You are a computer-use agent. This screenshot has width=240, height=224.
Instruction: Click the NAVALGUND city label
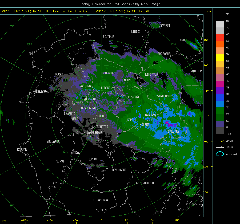tap(88, 108)
